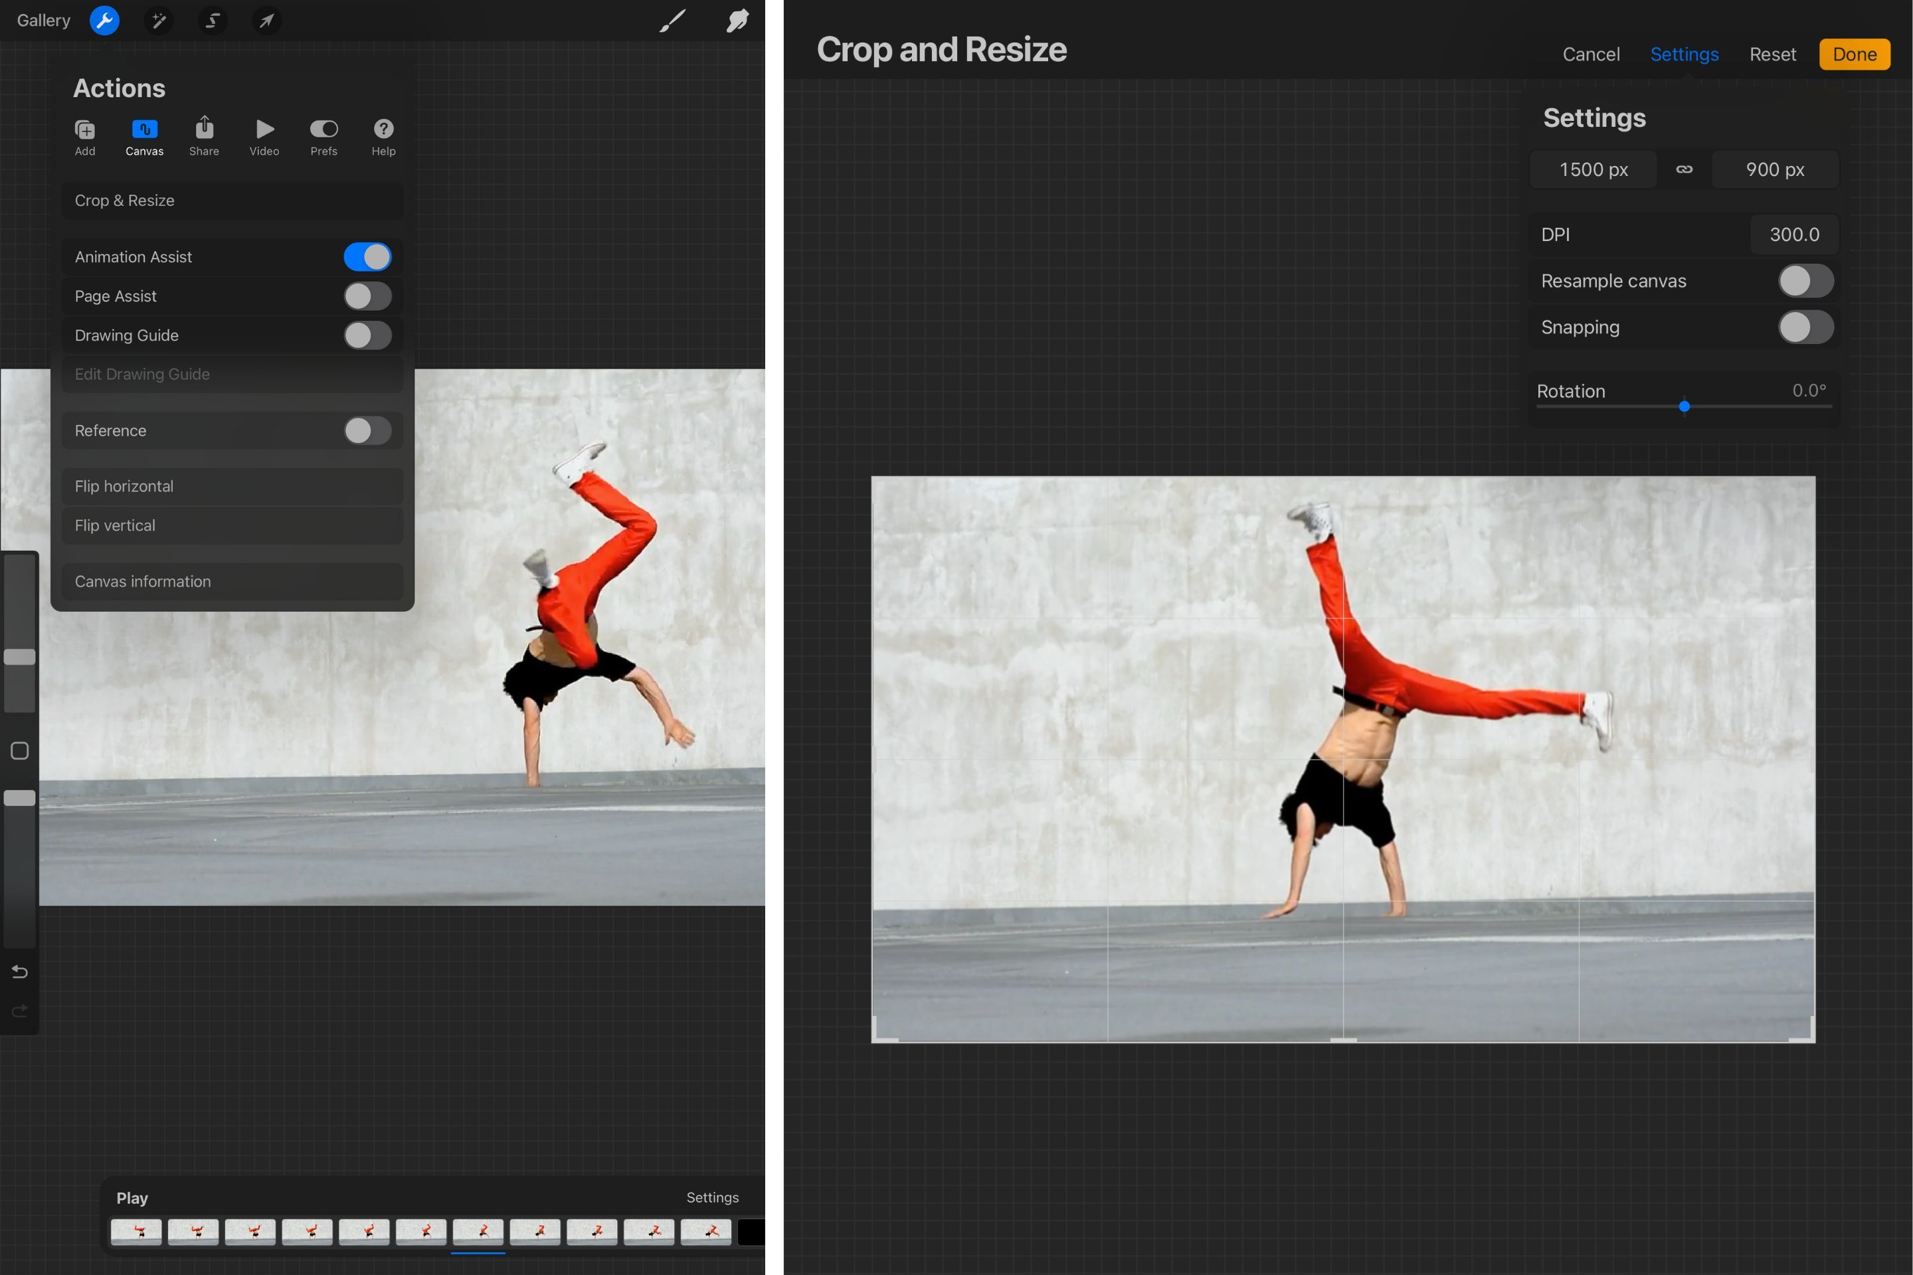Viewport: 1913px width, 1275px height.
Task: Toggle the aspect ratio link between dimensions
Action: 1684,169
